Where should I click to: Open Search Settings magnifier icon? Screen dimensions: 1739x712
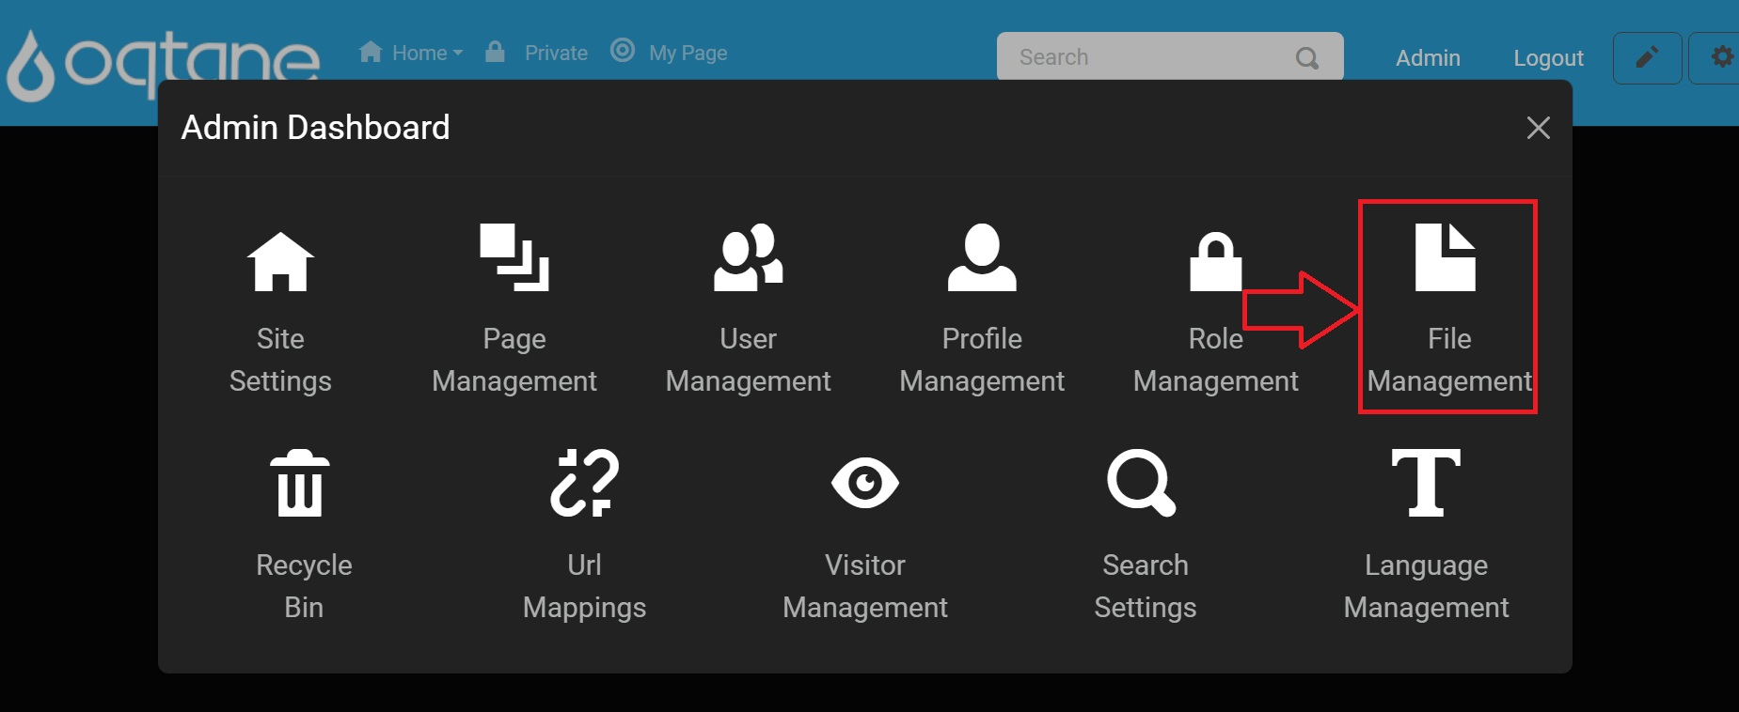point(1142,484)
